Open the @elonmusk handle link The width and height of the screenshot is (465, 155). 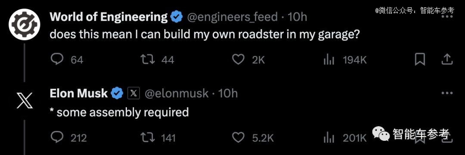pyautogui.click(x=177, y=94)
